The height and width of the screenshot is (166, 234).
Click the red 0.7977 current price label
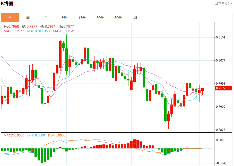click(x=223, y=88)
